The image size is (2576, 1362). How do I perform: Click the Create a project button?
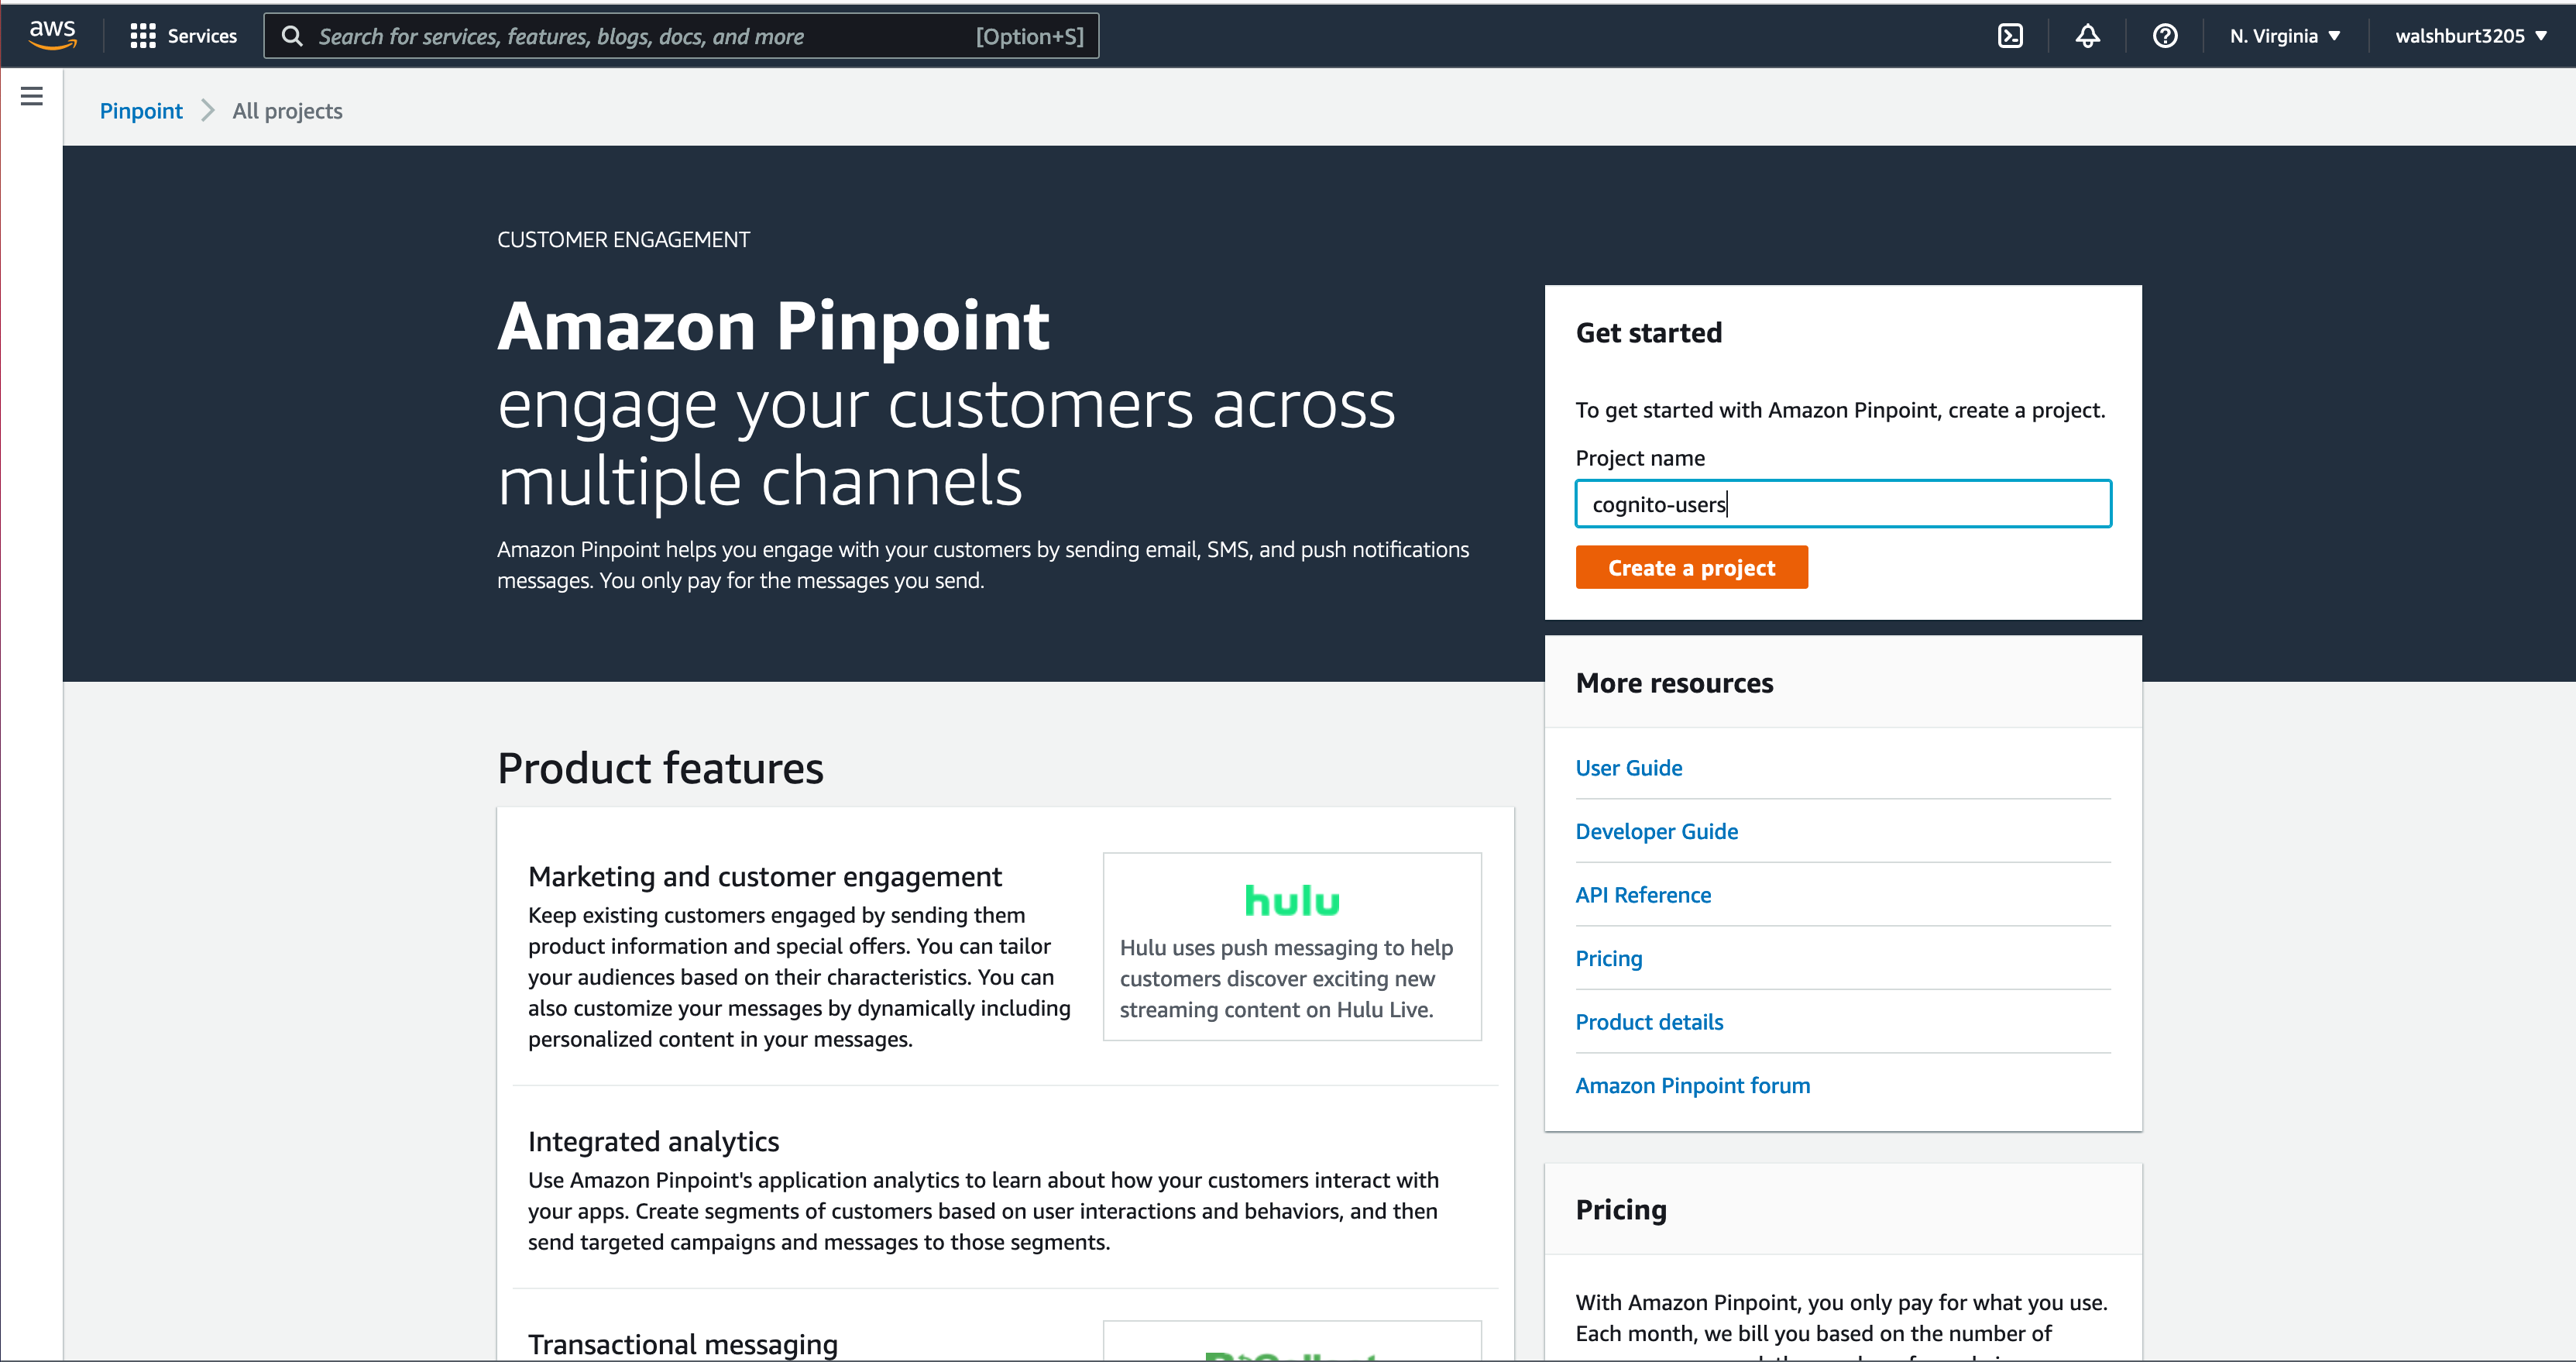tap(1691, 567)
